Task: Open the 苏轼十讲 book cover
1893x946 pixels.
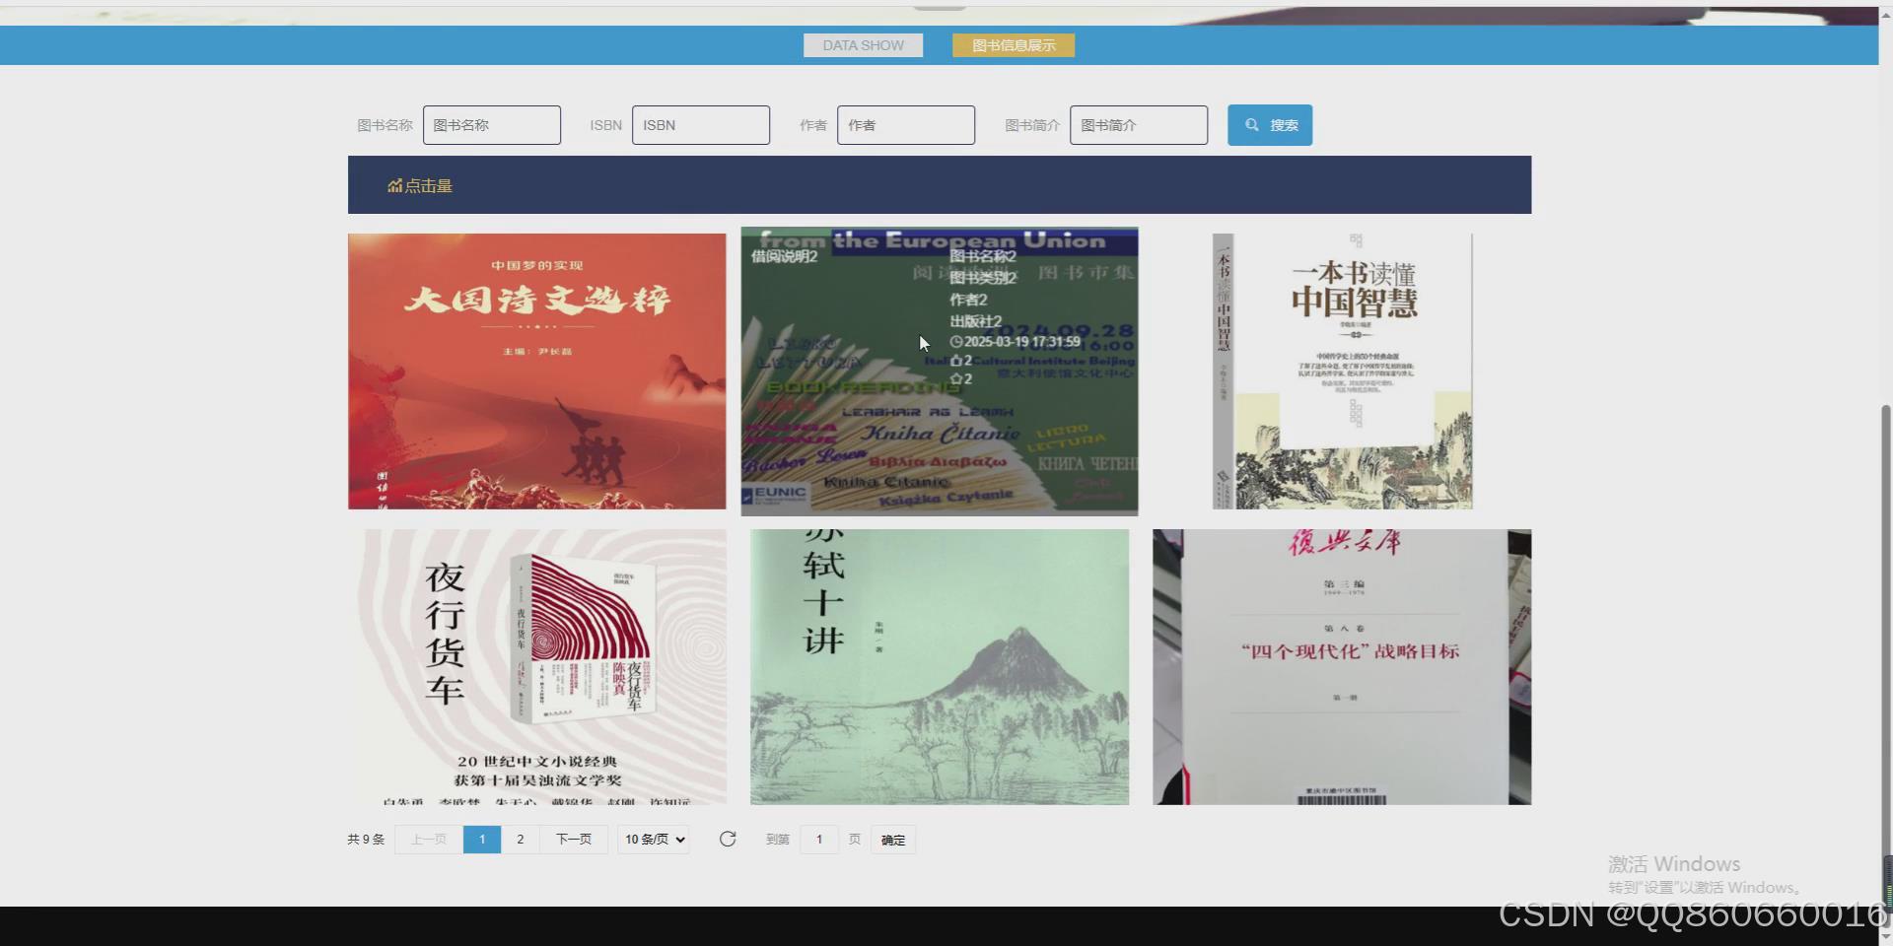Action: [940, 667]
